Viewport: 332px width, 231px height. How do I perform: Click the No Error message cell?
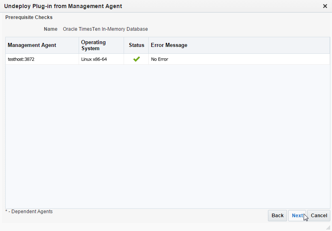coord(159,59)
